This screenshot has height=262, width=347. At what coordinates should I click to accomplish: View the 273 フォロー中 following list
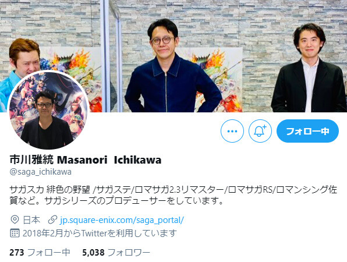coord(40,253)
